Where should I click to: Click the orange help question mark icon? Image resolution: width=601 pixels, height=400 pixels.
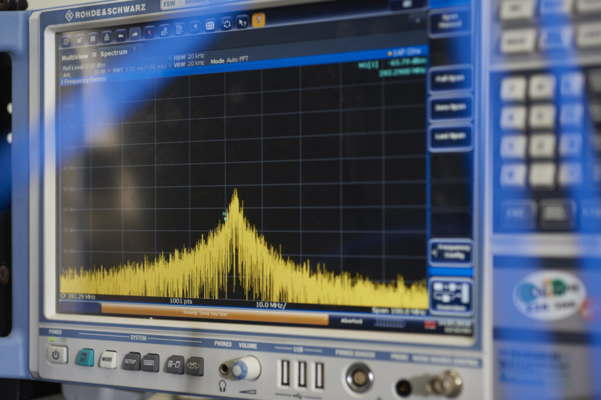[x=258, y=20]
